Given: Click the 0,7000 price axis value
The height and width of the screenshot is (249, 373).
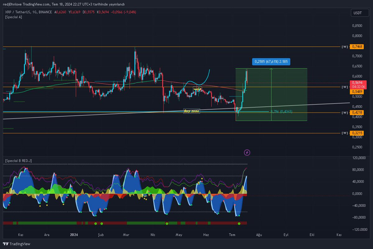Looking at the screenshot, I should coord(357,56).
